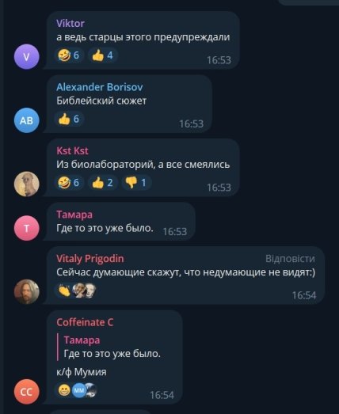
Task: Click the thumbs up reaction on Viktor's message
Action: tap(102, 55)
